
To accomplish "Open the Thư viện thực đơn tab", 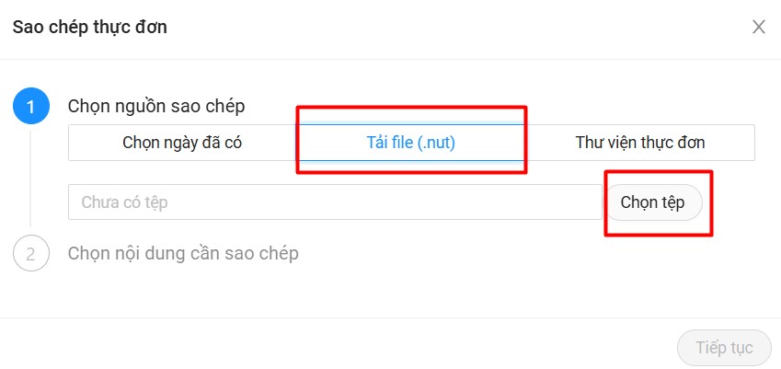I will pos(640,143).
